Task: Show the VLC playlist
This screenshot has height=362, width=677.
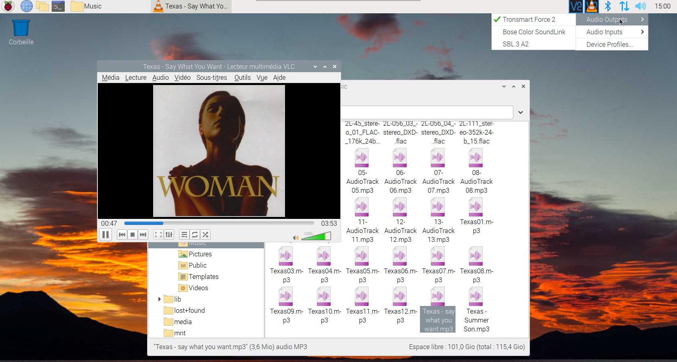Action: 184,235
